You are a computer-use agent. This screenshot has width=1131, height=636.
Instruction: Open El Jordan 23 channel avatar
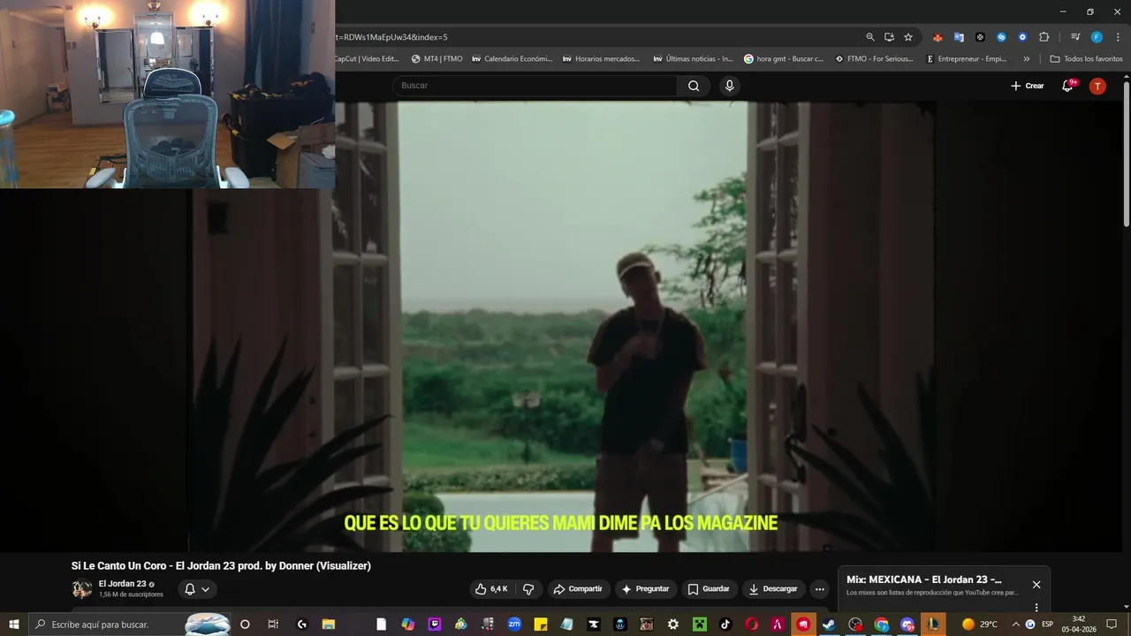[x=82, y=588]
